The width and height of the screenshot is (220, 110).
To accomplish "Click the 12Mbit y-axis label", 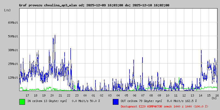I will [x=13, y=78].
